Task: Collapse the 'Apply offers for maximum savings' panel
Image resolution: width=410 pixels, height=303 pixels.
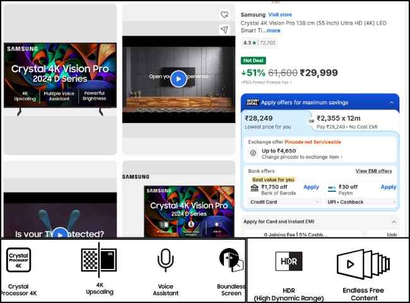Action: 391,102
